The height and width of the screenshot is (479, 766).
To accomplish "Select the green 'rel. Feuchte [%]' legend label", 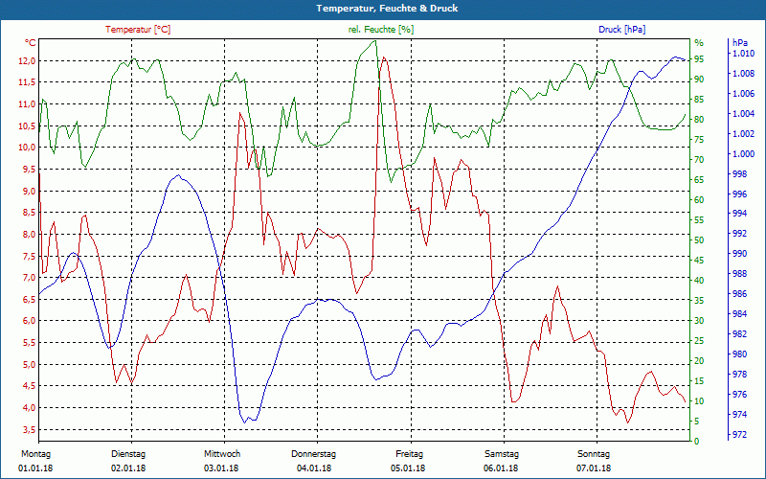I will (381, 30).
